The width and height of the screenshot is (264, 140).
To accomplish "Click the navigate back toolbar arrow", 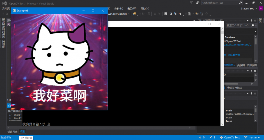I will (x=7, y=14).
